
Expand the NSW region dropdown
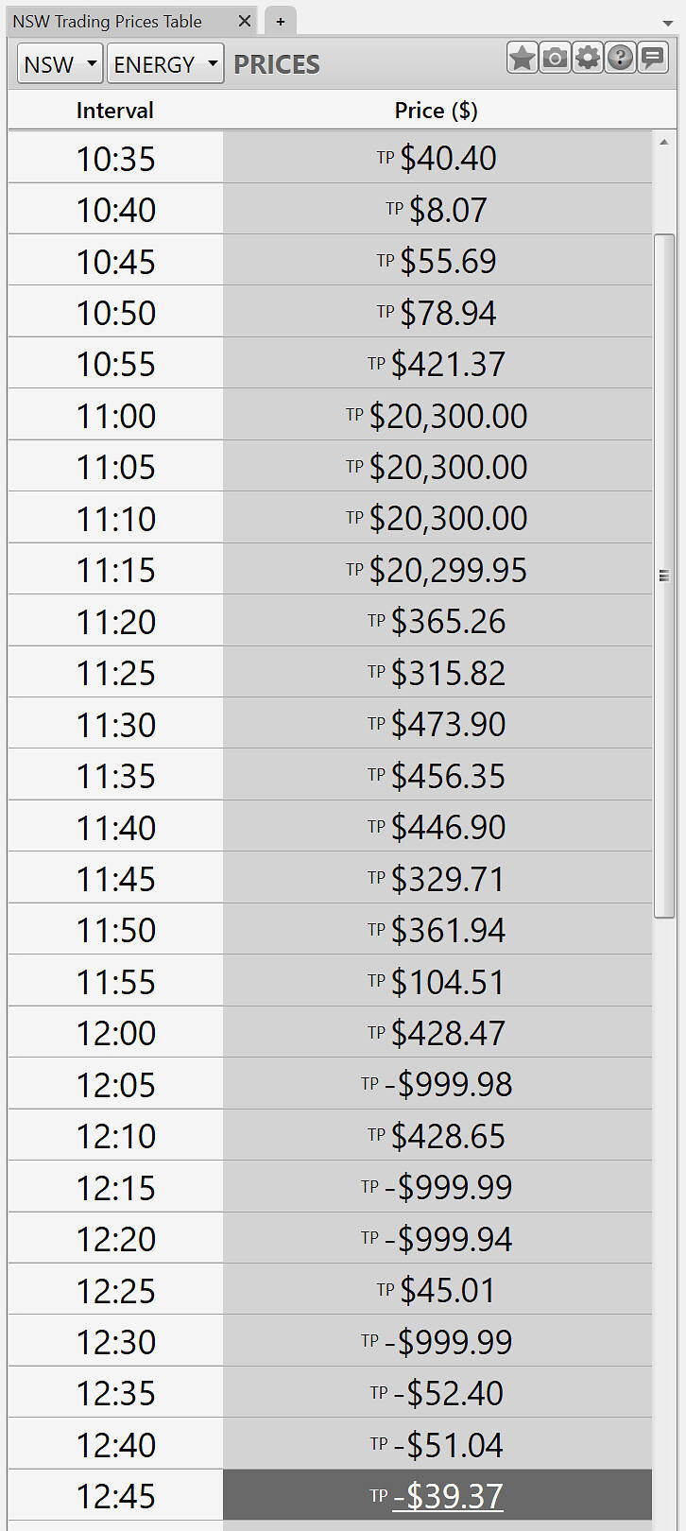[x=60, y=64]
